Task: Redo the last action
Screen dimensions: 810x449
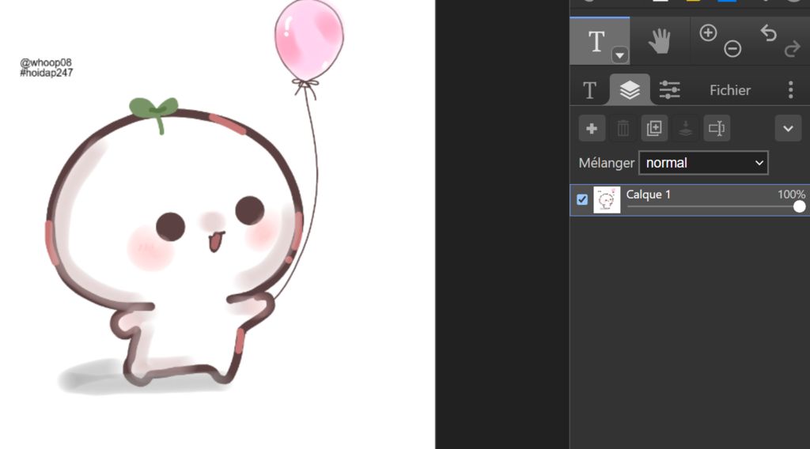Action: pos(792,50)
